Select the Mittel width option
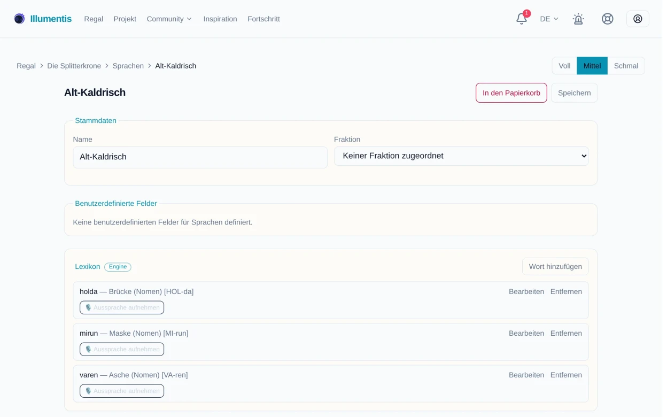 tap(592, 66)
